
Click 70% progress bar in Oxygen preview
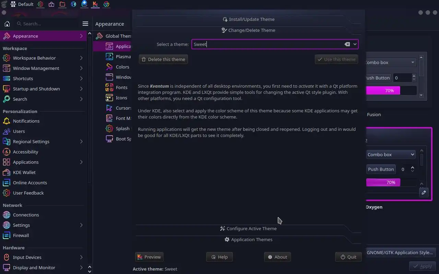tap(392, 182)
